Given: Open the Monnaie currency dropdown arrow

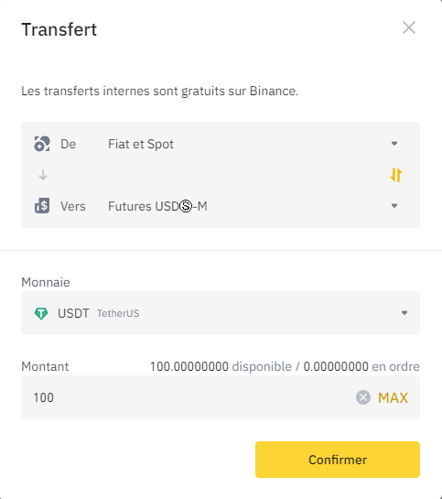Looking at the screenshot, I should tap(404, 313).
